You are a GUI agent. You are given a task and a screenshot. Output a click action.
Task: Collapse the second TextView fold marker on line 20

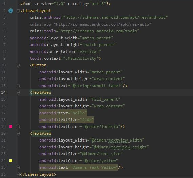(x=18, y=133)
